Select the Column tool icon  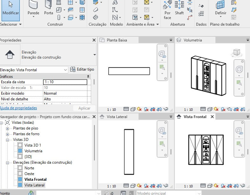(x=59, y=17)
